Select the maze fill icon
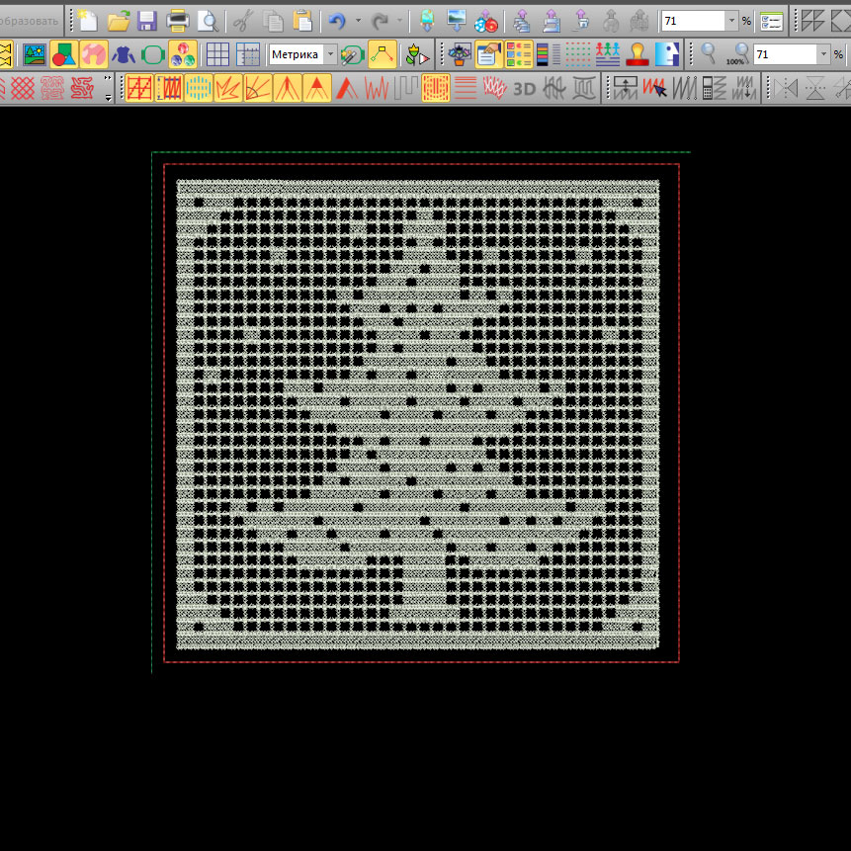The width and height of the screenshot is (851, 851). (x=82, y=88)
